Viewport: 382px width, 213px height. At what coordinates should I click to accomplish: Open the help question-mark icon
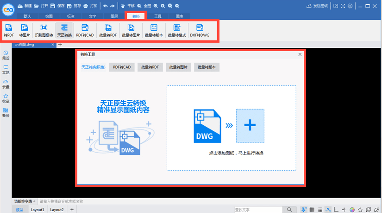coord(336,6)
